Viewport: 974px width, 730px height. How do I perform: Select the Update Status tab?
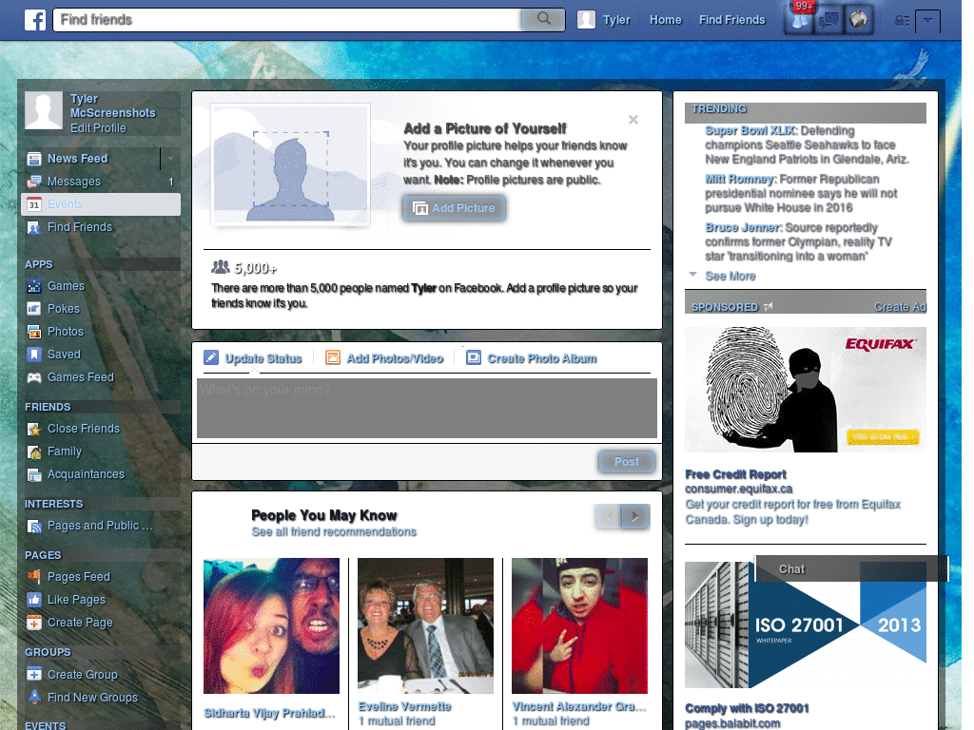click(253, 358)
